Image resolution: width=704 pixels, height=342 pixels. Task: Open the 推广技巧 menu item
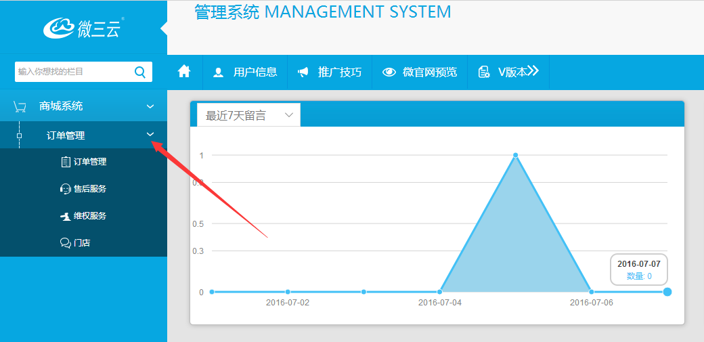click(x=330, y=72)
